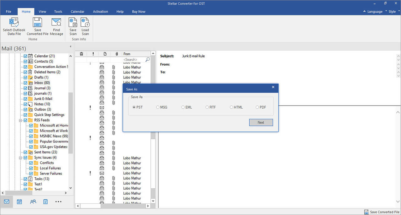
Task: Collapse the Sync Issues tree node
Action: (20, 158)
